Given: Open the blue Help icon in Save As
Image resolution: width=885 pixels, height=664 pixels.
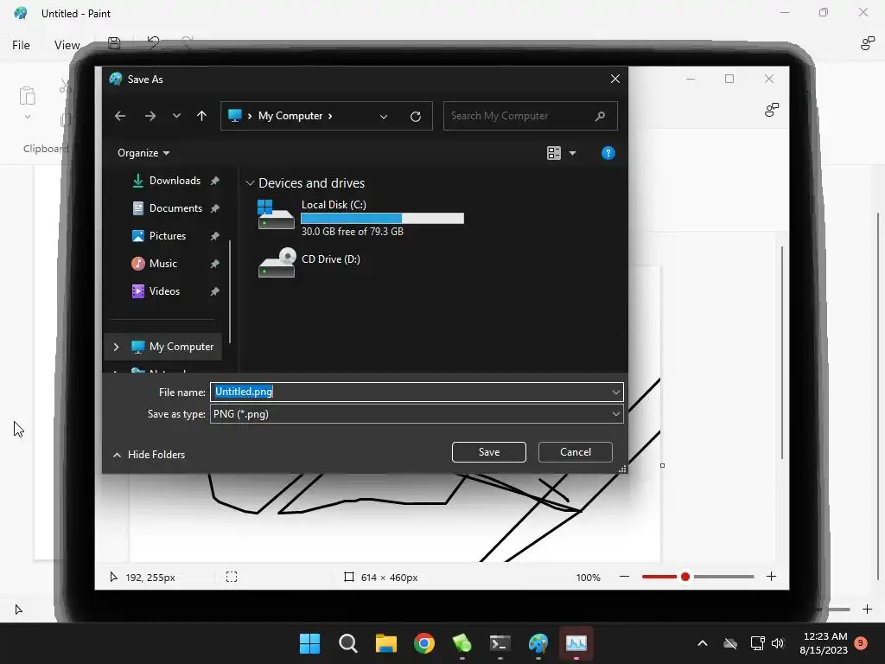Looking at the screenshot, I should tap(608, 153).
